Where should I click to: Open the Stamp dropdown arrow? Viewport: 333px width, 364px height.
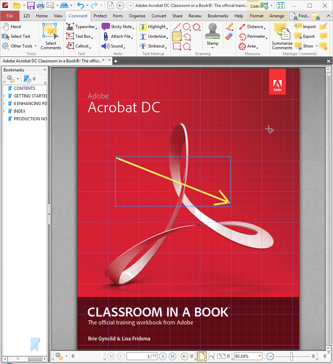pos(213,48)
